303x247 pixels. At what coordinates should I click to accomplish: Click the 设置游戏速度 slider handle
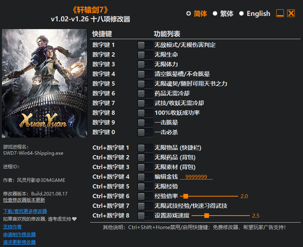click(207, 216)
